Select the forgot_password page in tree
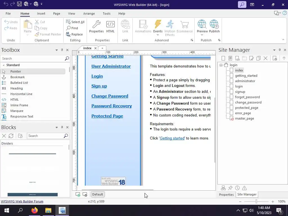 (x=247, y=97)
